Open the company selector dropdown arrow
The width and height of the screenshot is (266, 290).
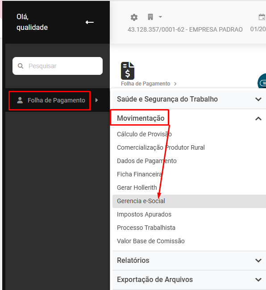coord(160,17)
